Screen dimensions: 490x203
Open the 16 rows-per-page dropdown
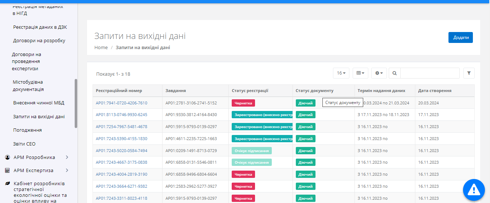(341, 73)
